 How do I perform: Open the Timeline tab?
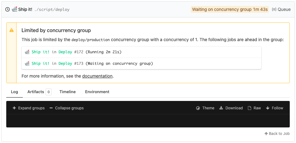(67, 92)
